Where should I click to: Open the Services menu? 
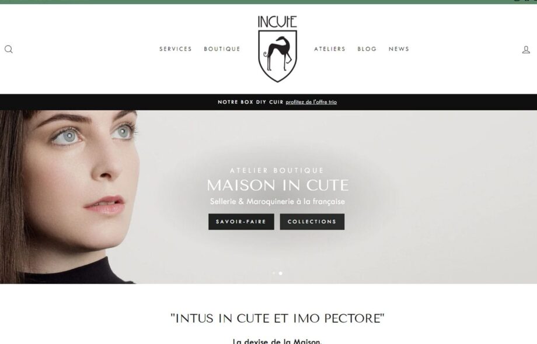pyautogui.click(x=175, y=49)
